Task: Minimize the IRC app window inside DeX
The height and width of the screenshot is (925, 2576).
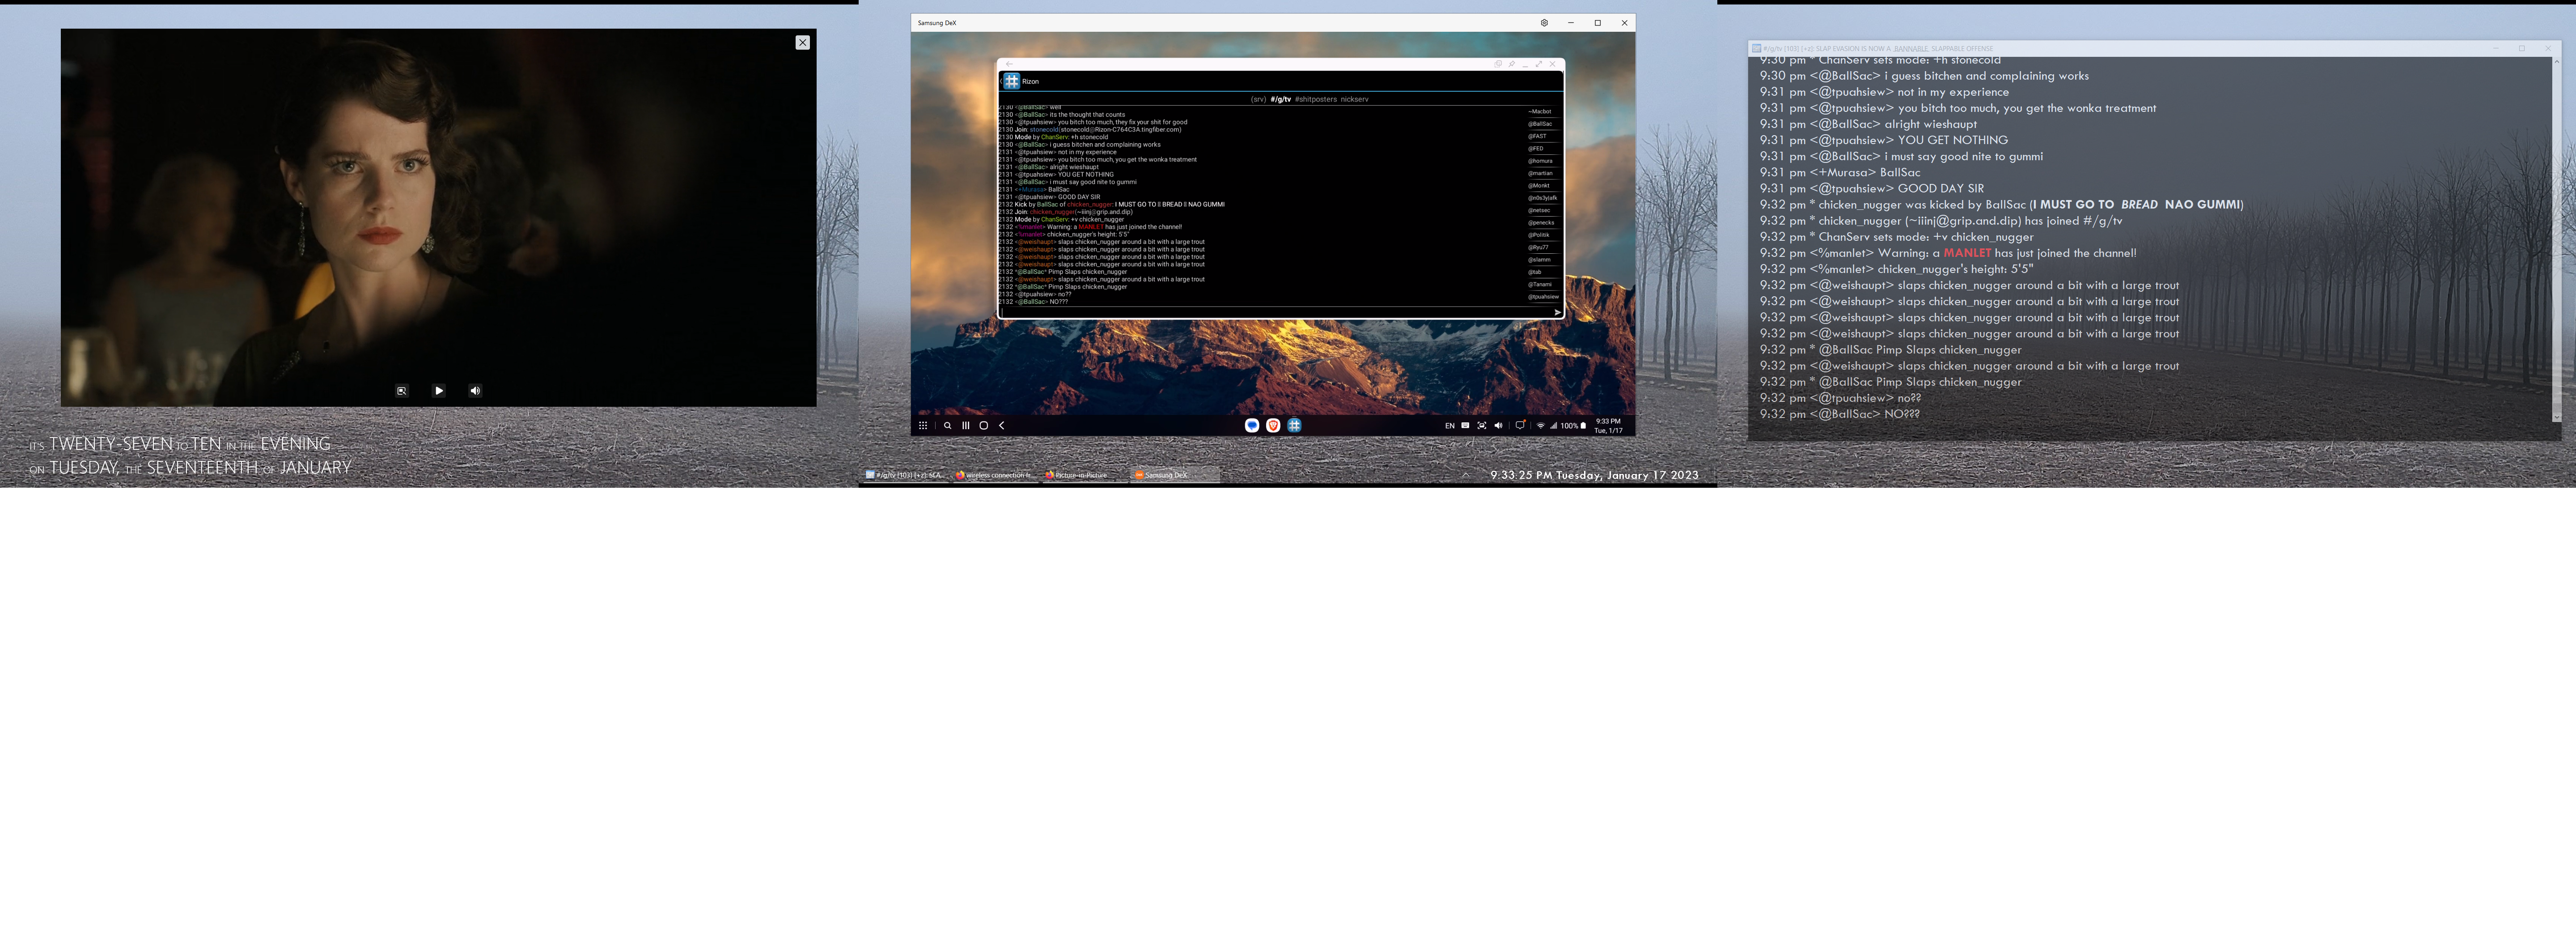Action: [1525, 66]
